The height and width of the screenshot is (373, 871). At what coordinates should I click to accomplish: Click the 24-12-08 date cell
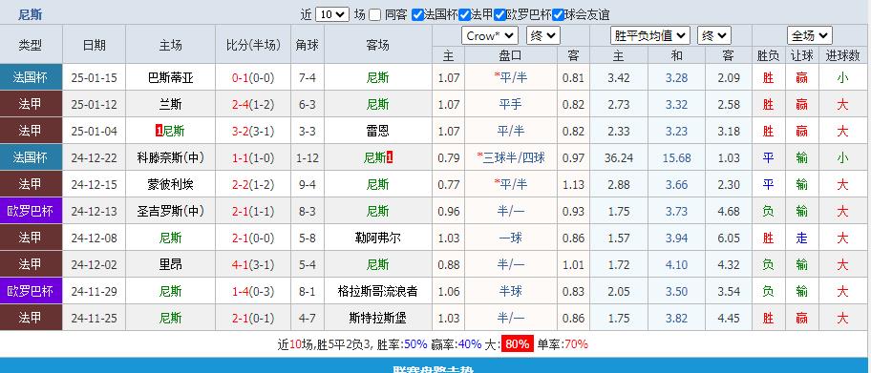pyautogui.click(x=94, y=238)
